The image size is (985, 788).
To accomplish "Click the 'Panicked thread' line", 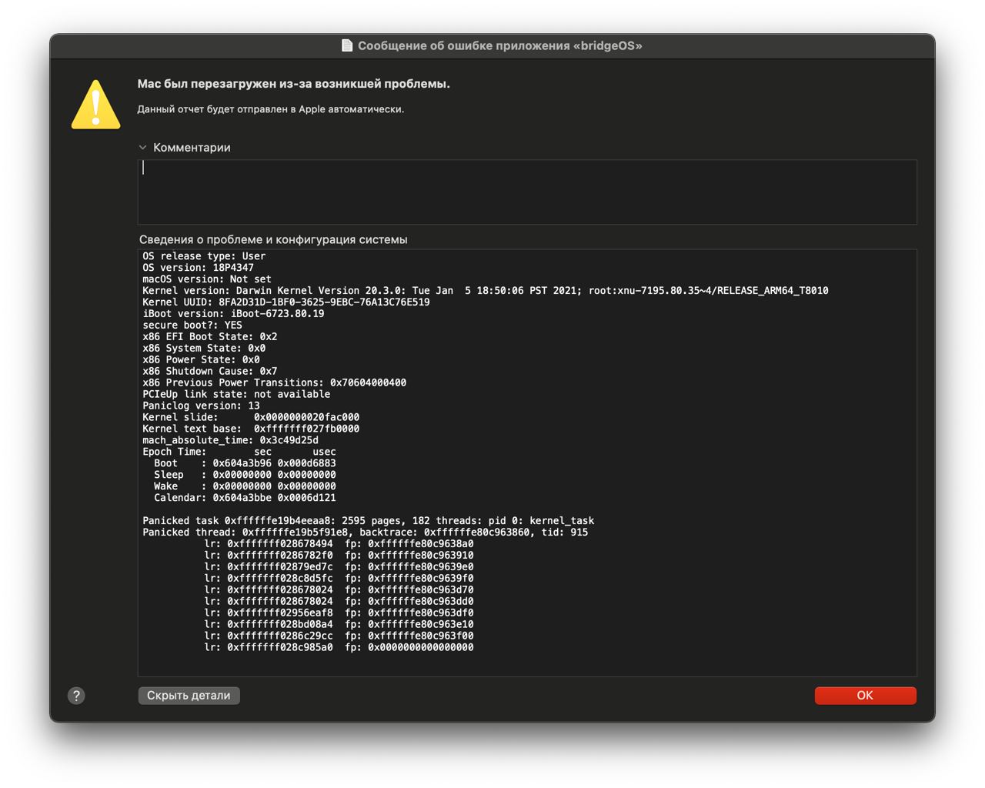I will coord(366,533).
